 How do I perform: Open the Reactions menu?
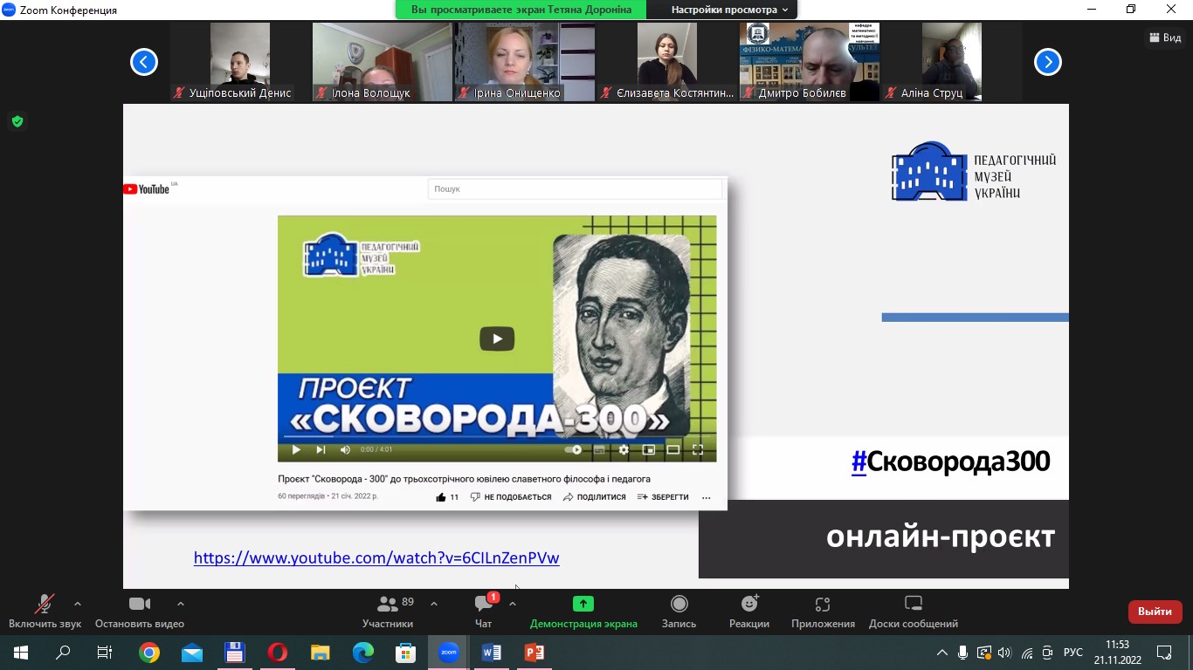point(749,612)
